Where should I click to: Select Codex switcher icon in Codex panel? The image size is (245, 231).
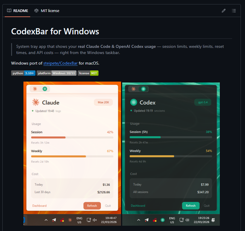coord(143,89)
